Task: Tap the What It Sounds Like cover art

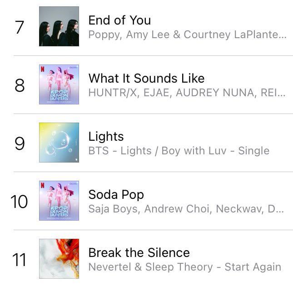Action: [x=59, y=84]
